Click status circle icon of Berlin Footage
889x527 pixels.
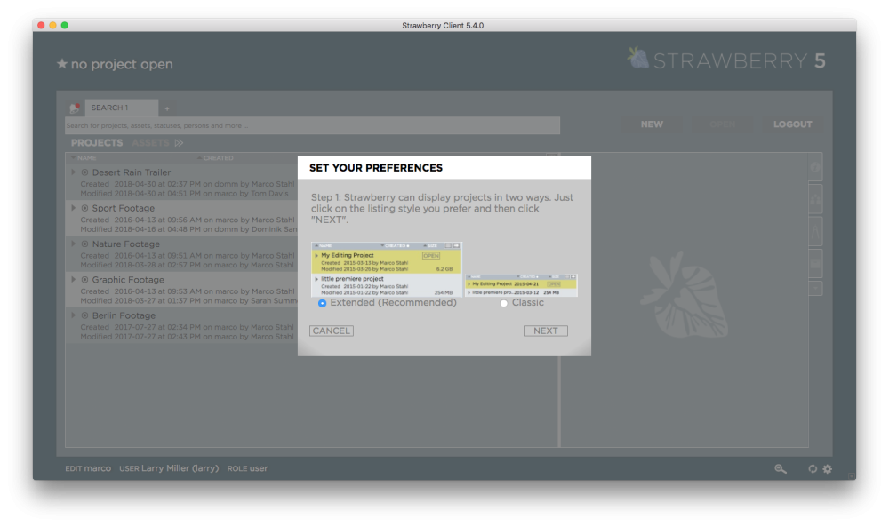pos(85,315)
